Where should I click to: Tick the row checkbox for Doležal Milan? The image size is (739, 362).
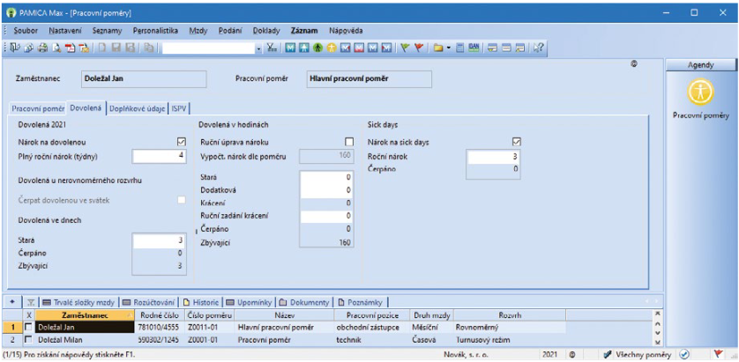[x=28, y=338]
